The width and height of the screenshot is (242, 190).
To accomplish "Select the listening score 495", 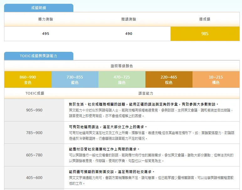I will coord(46,34).
